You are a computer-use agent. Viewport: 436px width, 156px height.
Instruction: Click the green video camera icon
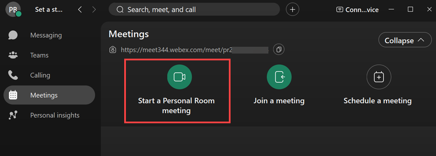(180, 77)
